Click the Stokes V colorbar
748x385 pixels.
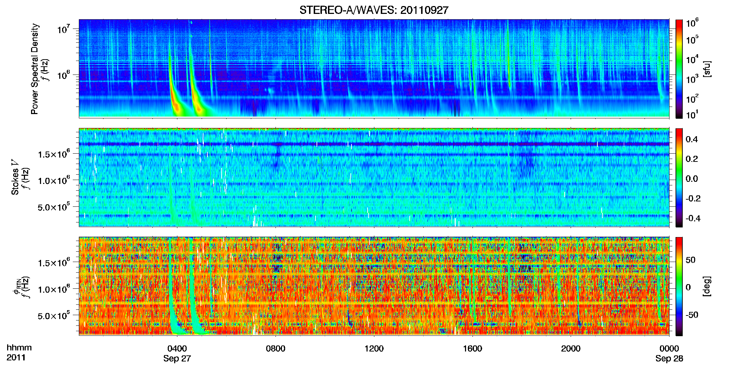pos(679,178)
